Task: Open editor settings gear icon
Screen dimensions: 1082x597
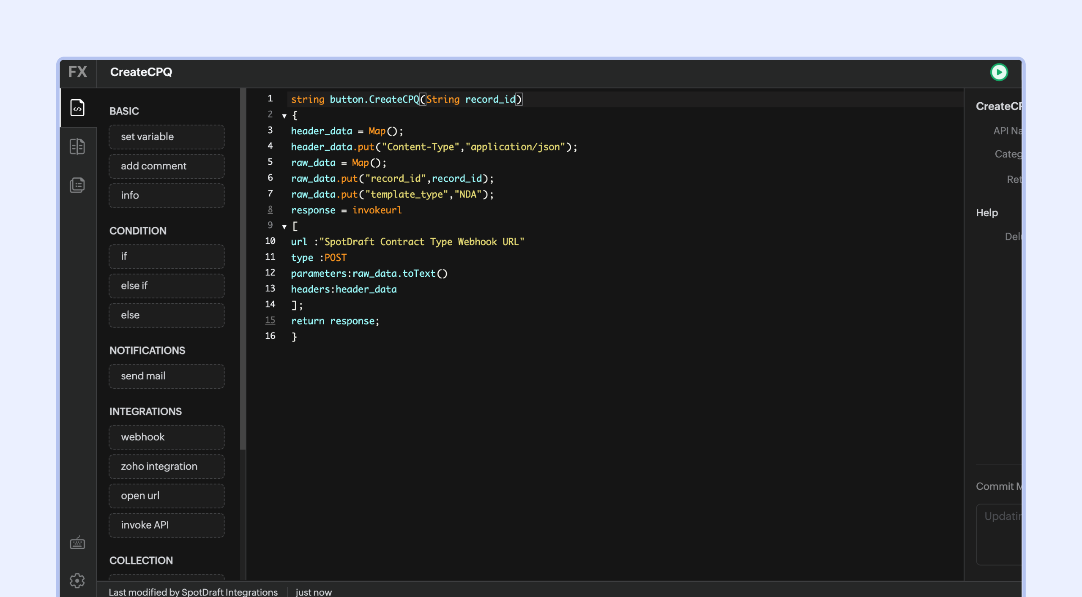Action: (77, 581)
